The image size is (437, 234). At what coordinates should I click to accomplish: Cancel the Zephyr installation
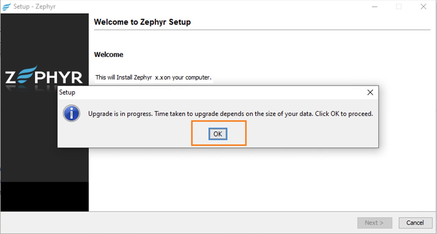tap(415, 223)
